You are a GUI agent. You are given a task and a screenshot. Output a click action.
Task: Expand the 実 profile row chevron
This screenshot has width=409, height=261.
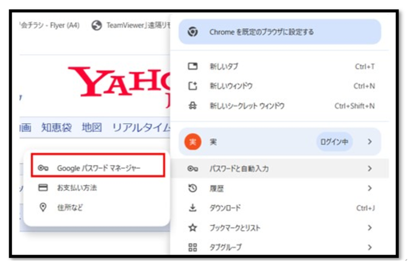(x=369, y=142)
